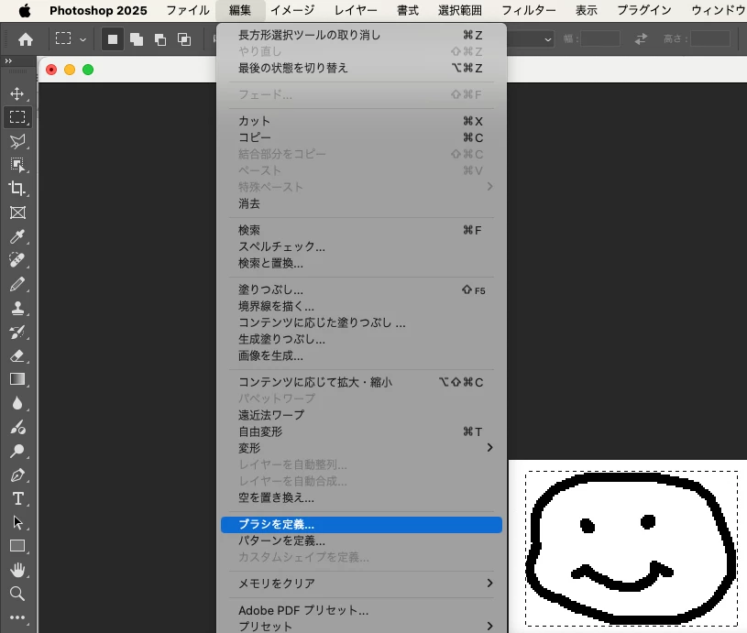747x633 pixels.
Task: Select the Eyedropper tool
Action: (x=17, y=236)
